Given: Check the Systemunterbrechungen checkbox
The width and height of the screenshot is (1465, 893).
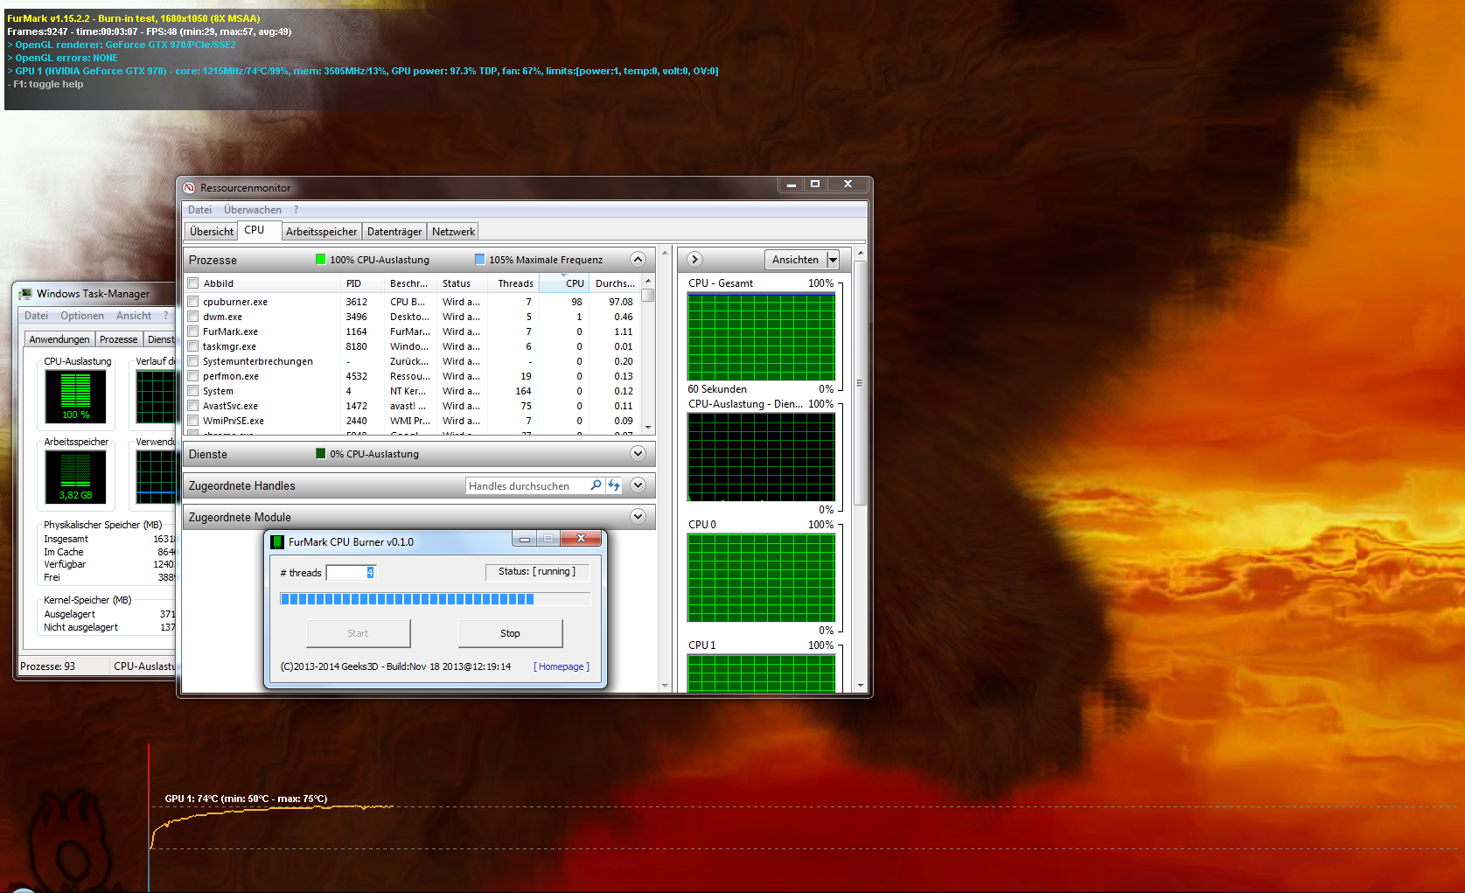Looking at the screenshot, I should pyautogui.click(x=193, y=361).
